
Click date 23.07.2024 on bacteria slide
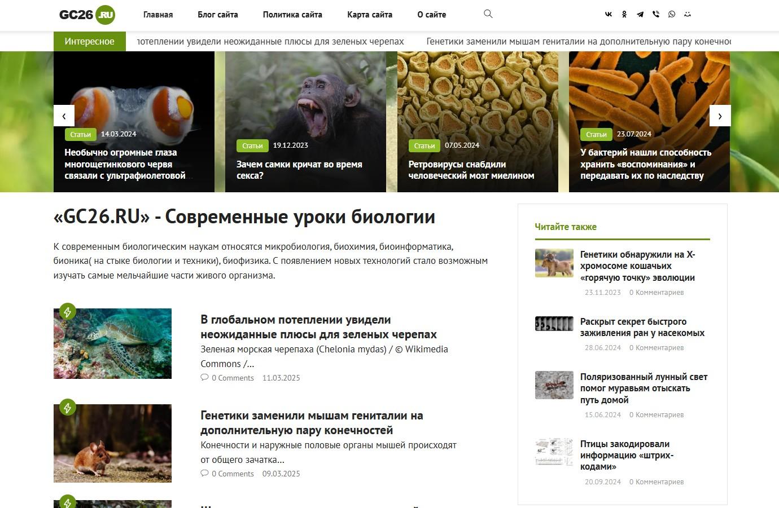click(634, 134)
